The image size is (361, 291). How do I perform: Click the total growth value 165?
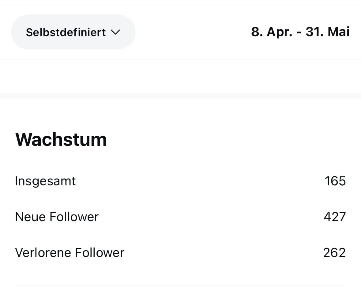335,181
